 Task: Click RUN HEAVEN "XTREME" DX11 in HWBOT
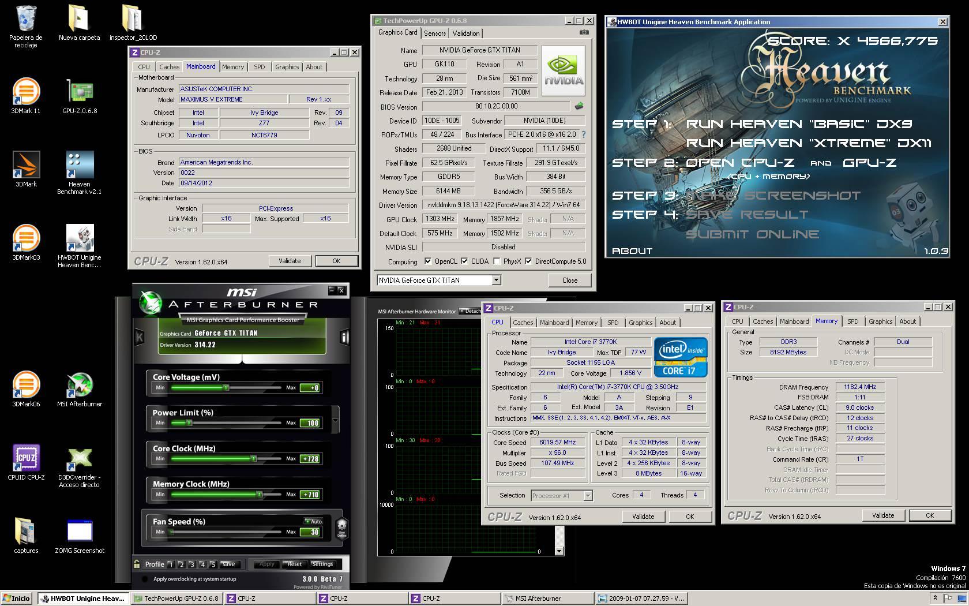click(x=809, y=143)
